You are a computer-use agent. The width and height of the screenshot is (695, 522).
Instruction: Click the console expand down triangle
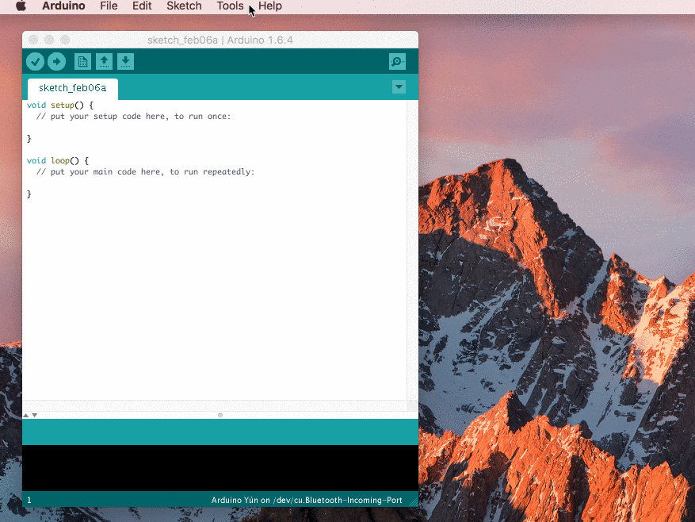click(35, 416)
